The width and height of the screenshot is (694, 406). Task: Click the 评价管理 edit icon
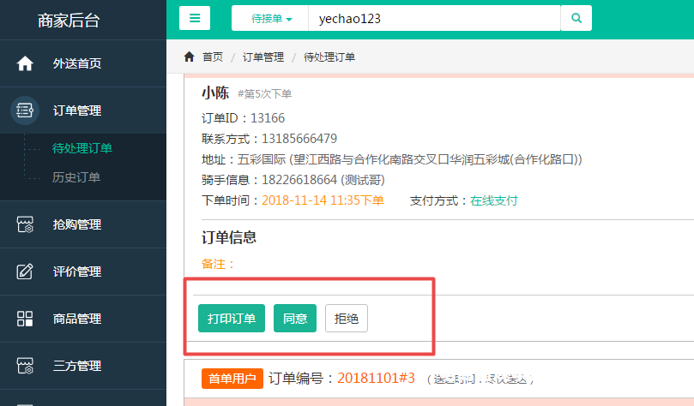tap(25, 272)
